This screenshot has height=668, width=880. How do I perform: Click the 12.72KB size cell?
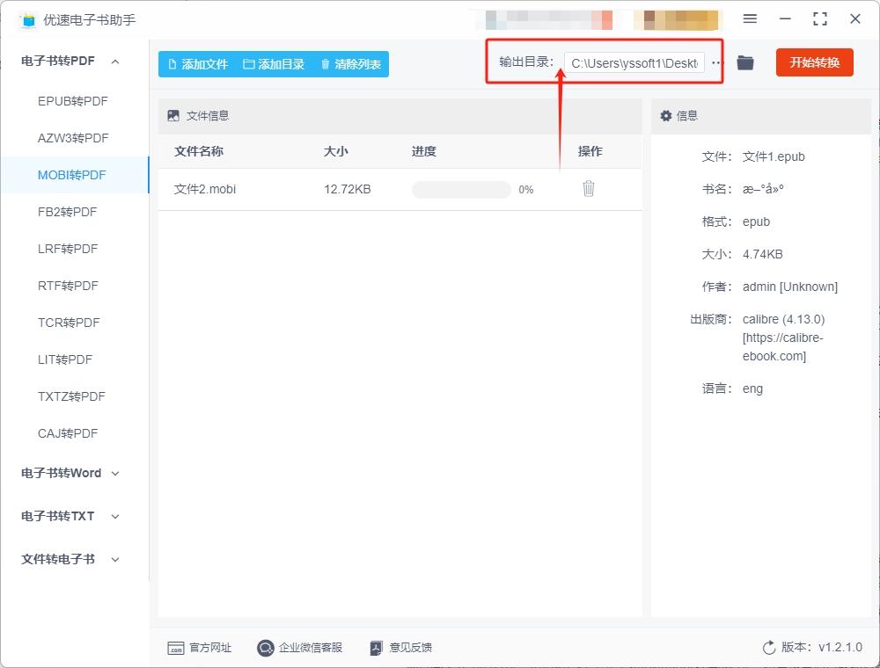348,190
